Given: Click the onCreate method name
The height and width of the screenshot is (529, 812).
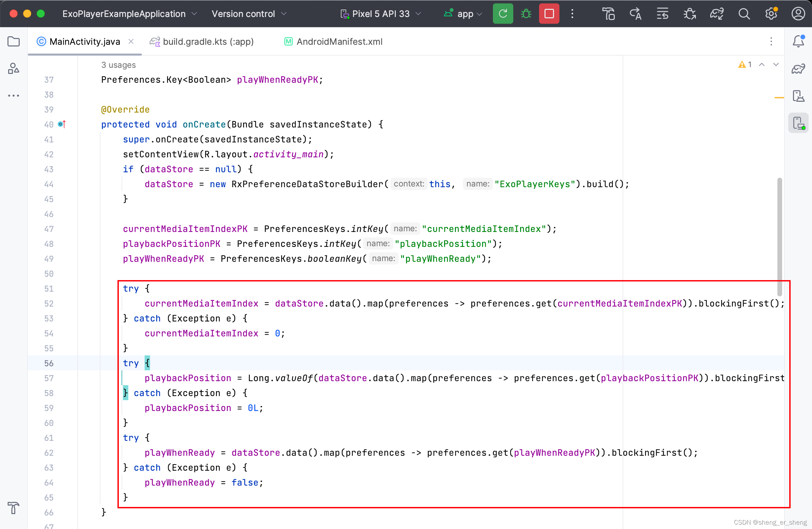Looking at the screenshot, I should 204,124.
